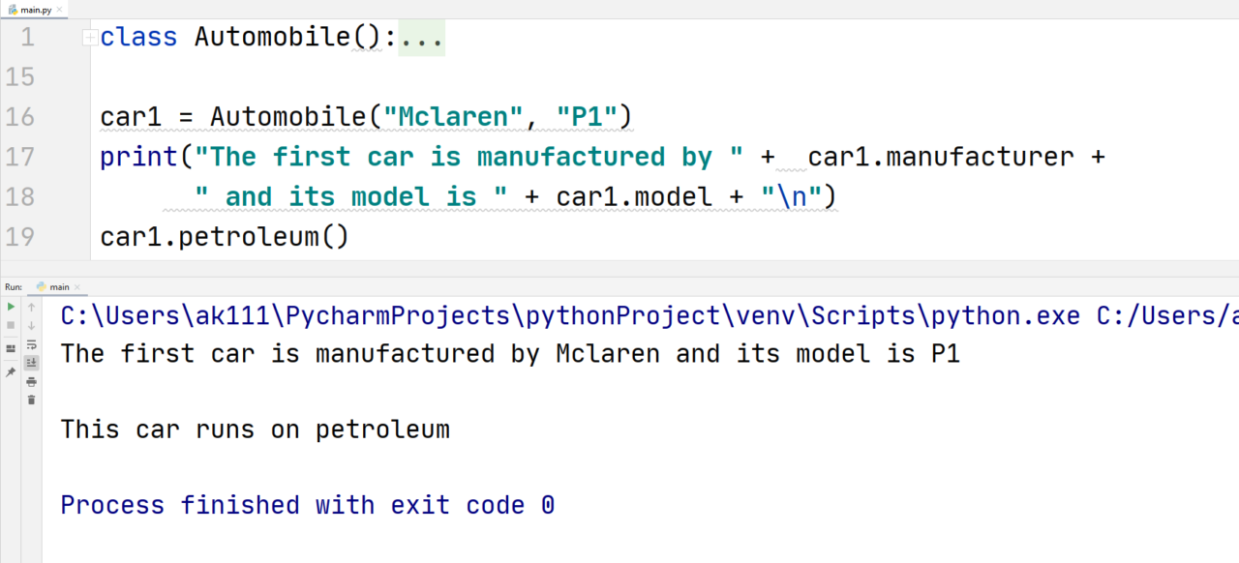The width and height of the screenshot is (1239, 563).
Task: Click the "Mclaren" string argument
Action: pos(454,117)
